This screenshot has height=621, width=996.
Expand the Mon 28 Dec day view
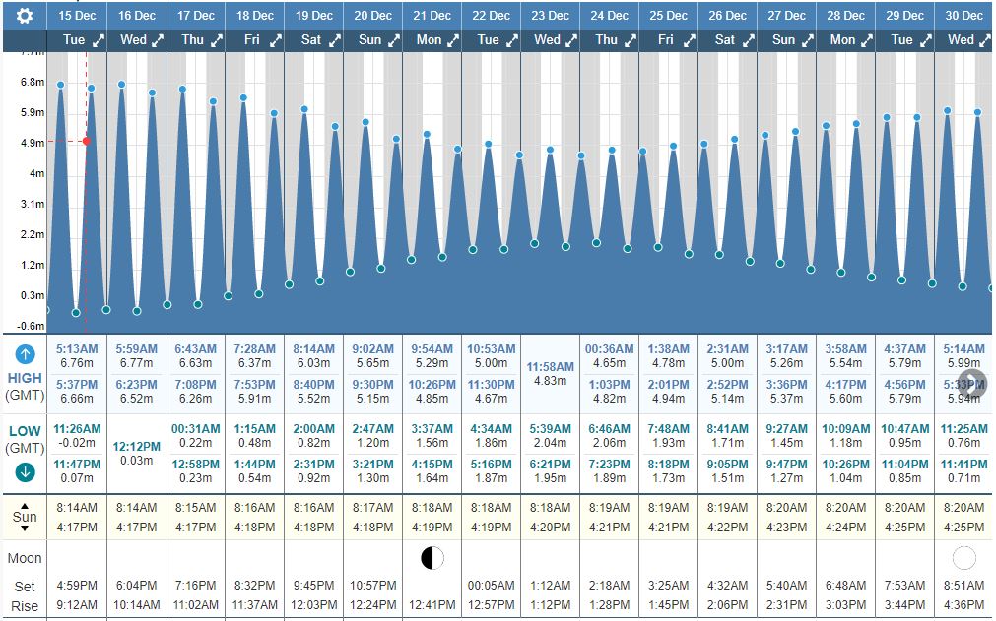coord(867,40)
